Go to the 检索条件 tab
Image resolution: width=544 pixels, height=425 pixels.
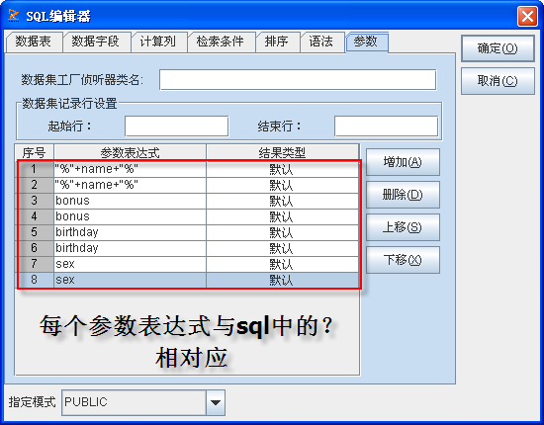(221, 42)
